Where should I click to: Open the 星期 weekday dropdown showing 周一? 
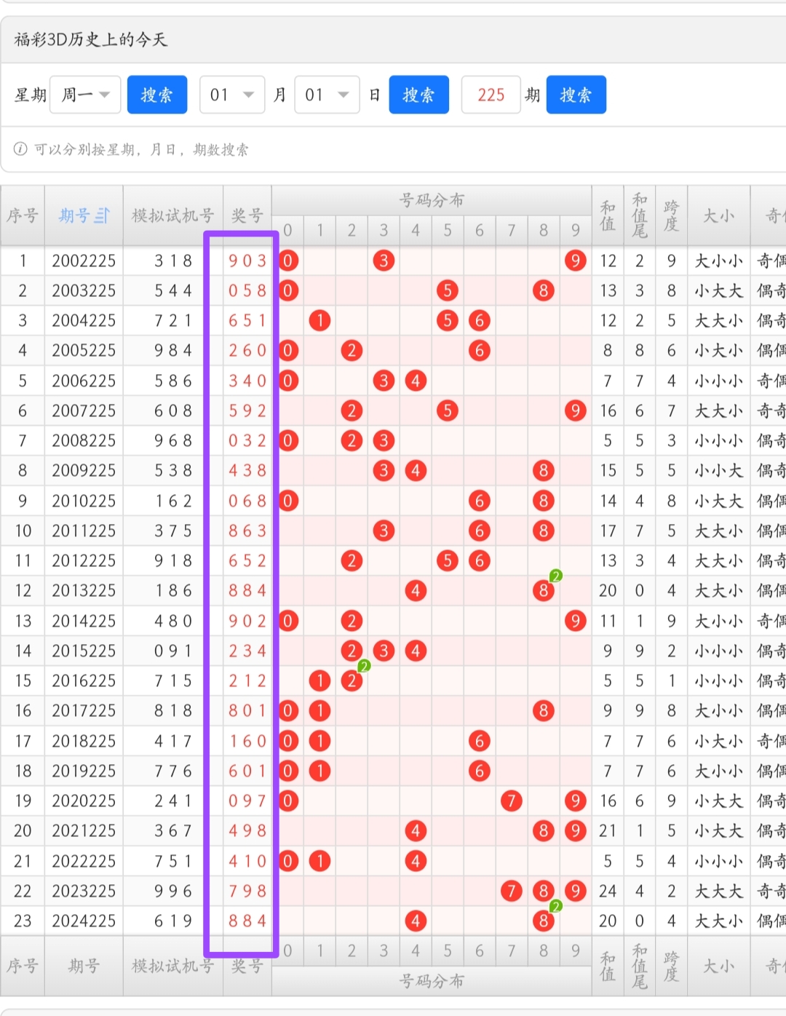coord(85,95)
